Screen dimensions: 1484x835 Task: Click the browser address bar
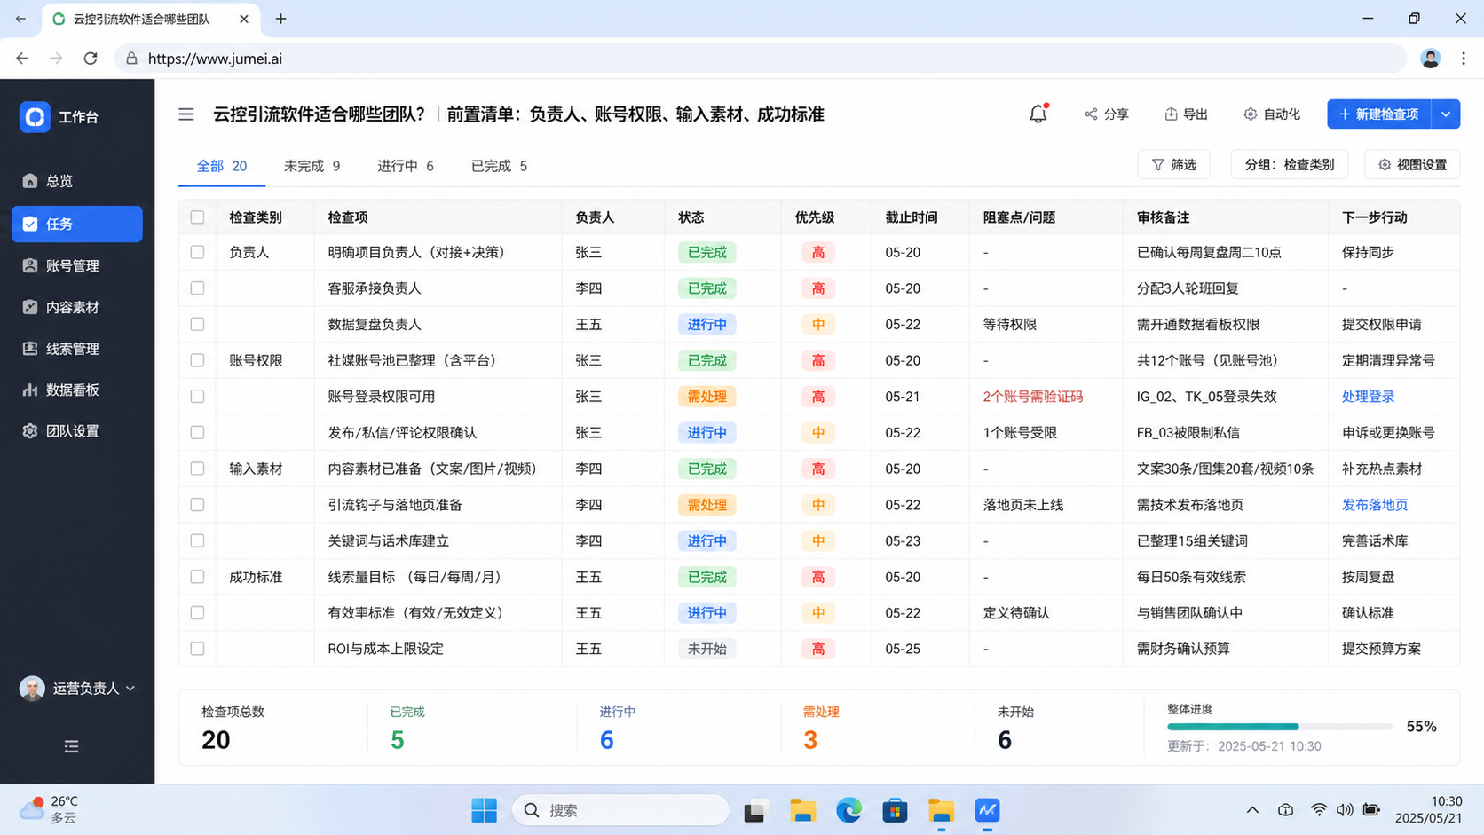pyautogui.click(x=760, y=59)
